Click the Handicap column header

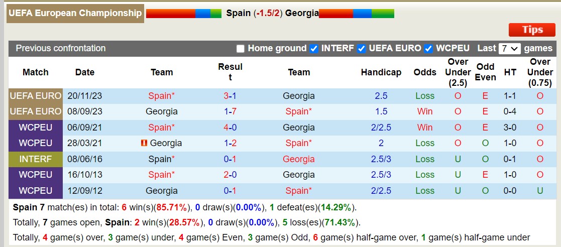[381, 73]
